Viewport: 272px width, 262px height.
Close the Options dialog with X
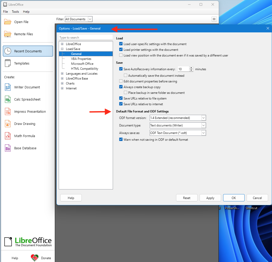coord(268,28)
